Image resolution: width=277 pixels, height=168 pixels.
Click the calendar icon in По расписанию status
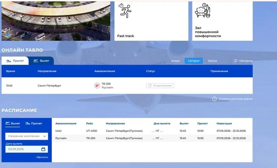point(150,86)
